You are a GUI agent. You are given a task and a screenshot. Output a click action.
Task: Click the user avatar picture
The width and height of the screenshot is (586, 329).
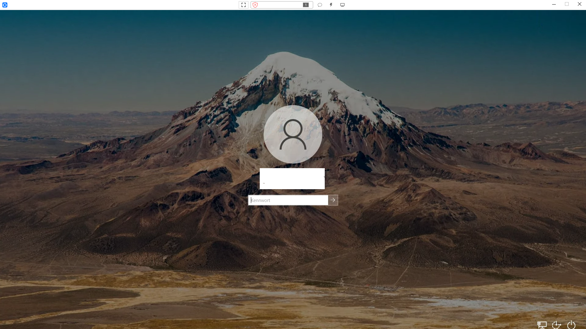(x=293, y=134)
